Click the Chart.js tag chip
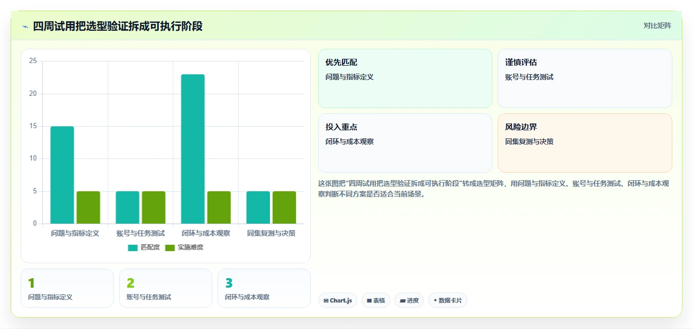Image resolution: width=693 pixels, height=329 pixels. (338, 300)
